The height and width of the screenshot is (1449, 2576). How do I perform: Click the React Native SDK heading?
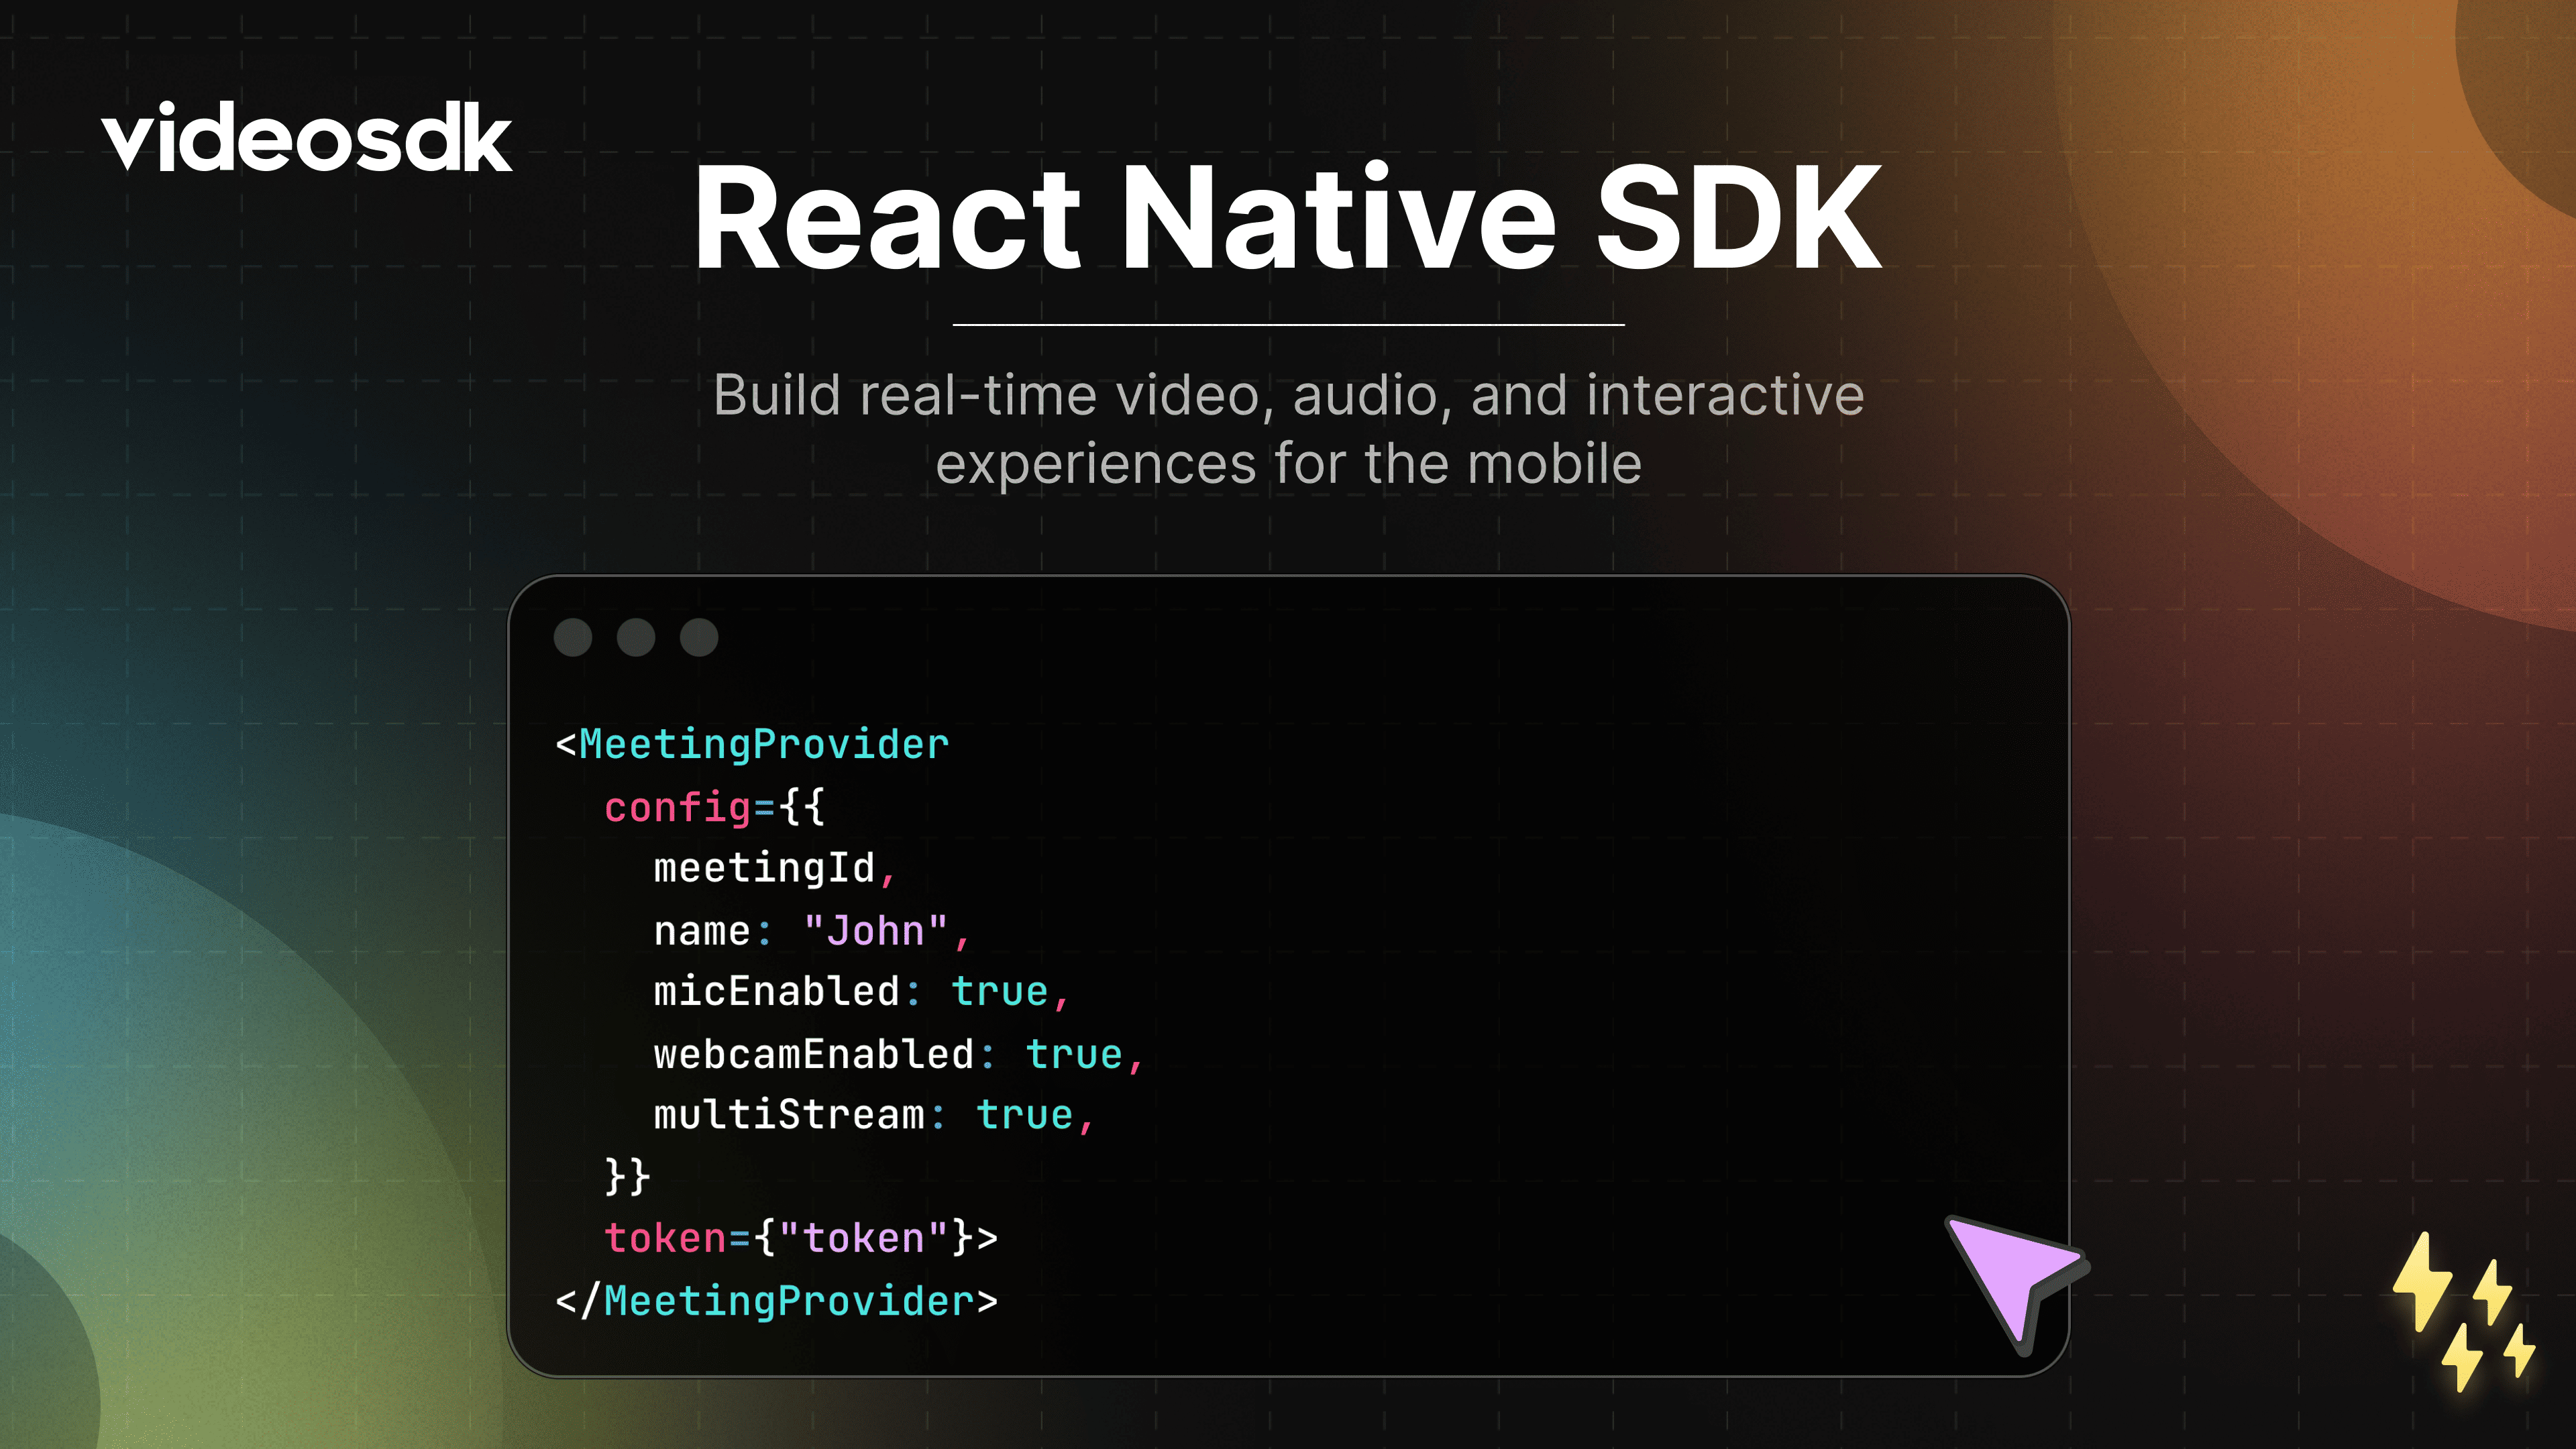pyautogui.click(x=1288, y=218)
